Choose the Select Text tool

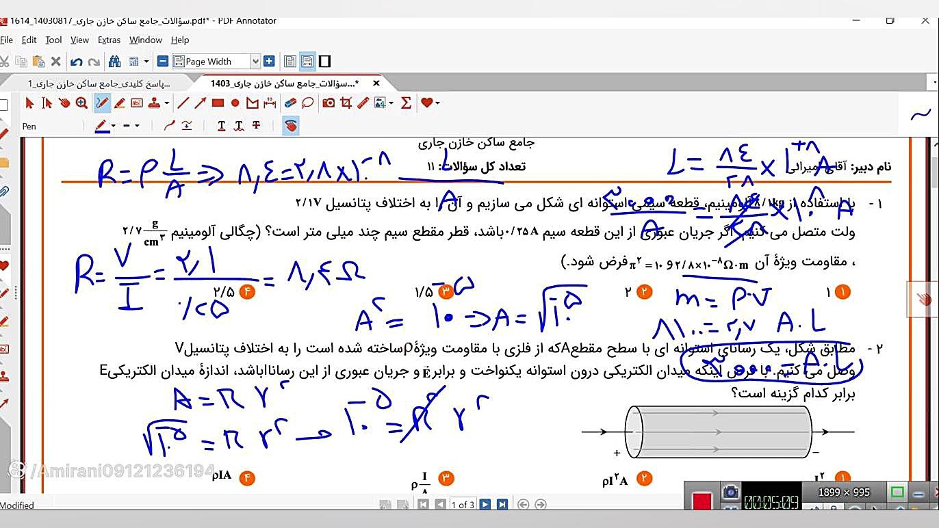tap(47, 103)
